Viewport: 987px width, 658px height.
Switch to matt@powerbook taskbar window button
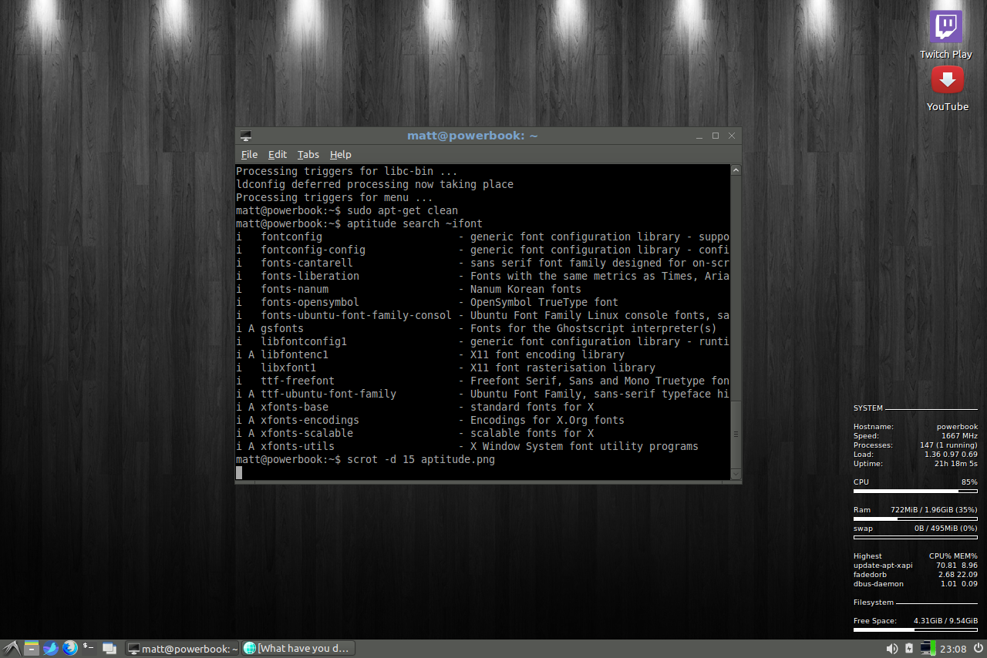[183, 649]
